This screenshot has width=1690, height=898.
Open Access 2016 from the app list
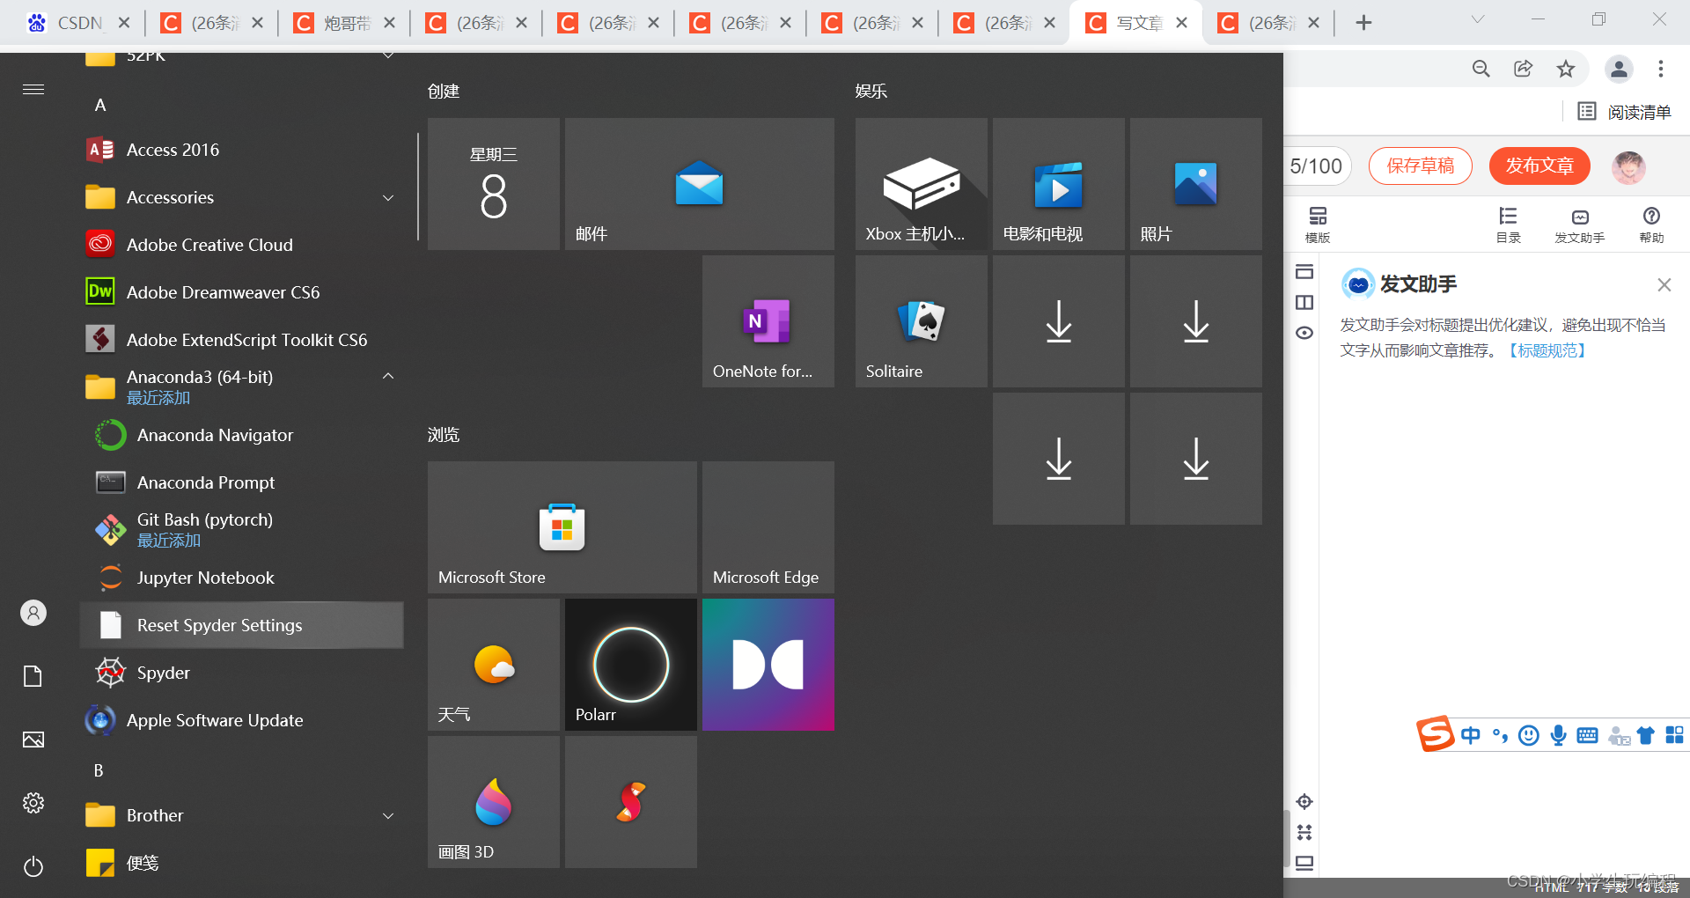pyautogui.click(x=242, y=150)
